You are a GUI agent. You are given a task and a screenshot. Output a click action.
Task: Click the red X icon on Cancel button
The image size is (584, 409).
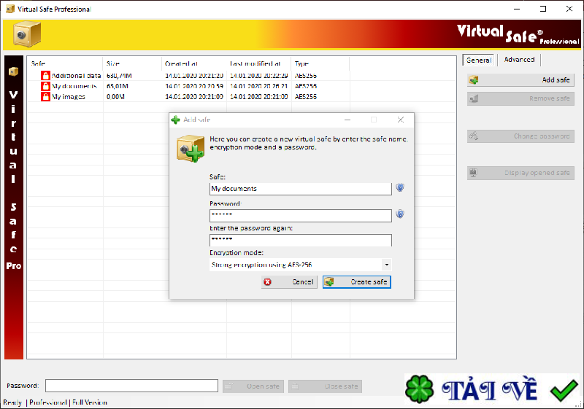click(x=267, y=282)
